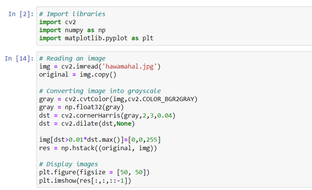This screenshot has width=312, height=190.
Task: Click the matplotlib.pyplot import line
Action: pyautogui.click(x=96, y=38)
